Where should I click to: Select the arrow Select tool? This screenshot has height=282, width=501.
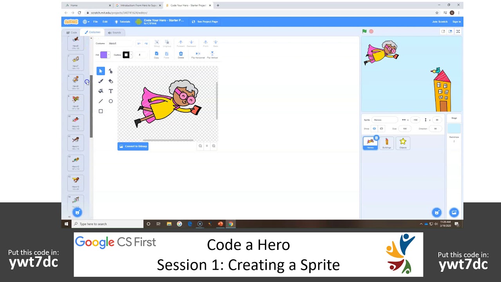[101, 71]
